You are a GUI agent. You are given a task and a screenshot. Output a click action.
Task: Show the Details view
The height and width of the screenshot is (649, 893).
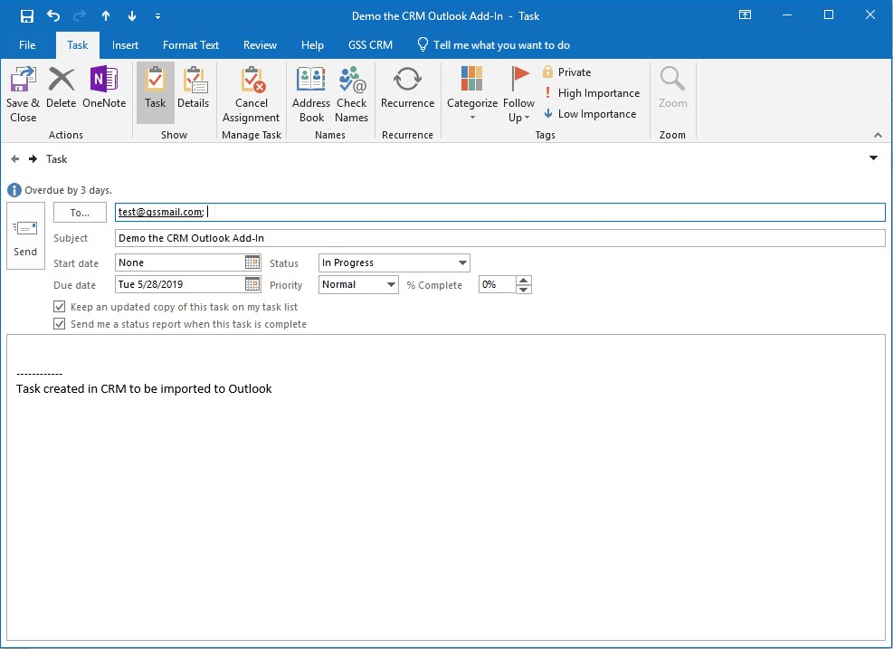click(x=193, y=88)
